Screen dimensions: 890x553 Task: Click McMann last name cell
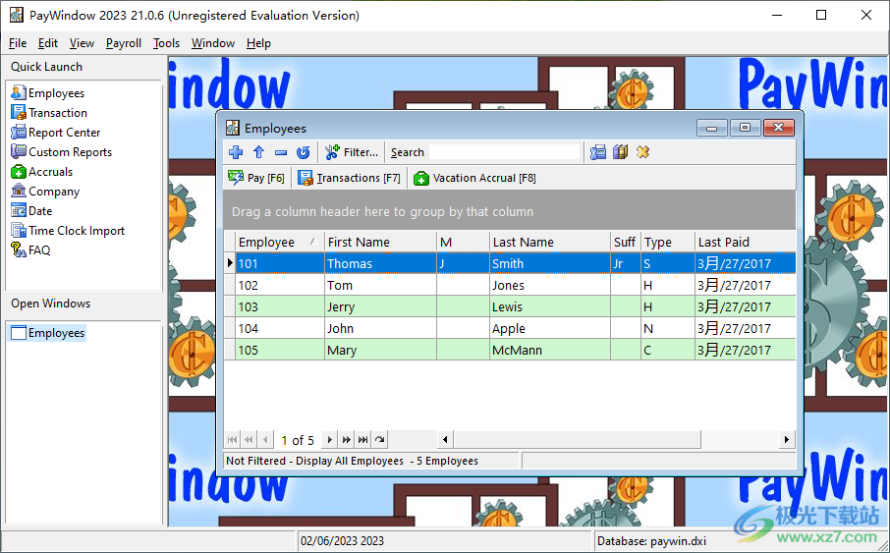point(550,350)
